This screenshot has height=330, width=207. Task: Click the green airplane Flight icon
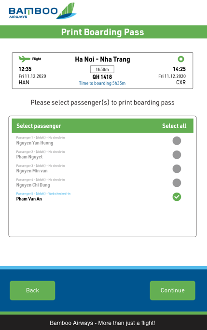click(25, 59)
